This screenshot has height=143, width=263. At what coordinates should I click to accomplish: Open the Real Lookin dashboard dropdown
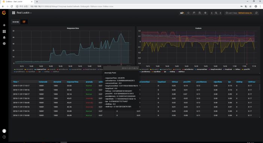tap(24, 13)
